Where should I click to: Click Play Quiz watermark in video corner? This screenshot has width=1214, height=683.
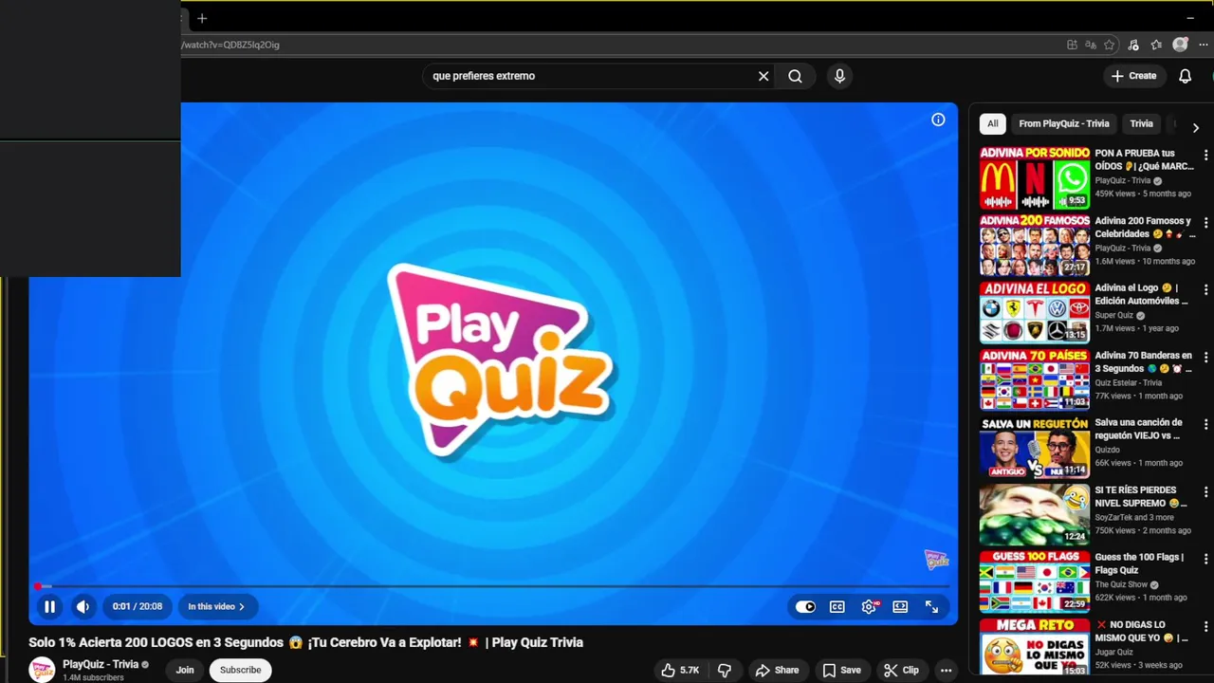pyautogui.click(x=937, y=560)
